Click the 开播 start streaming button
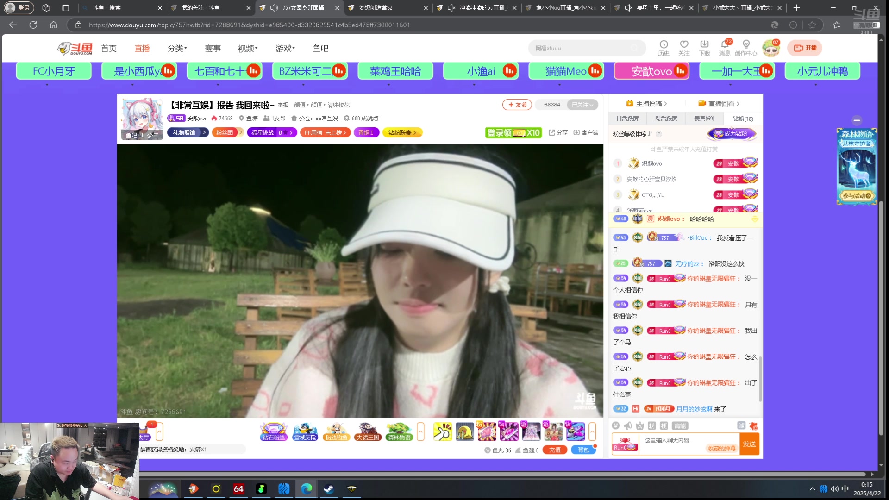889x500 pixels. tap(805, 48)
